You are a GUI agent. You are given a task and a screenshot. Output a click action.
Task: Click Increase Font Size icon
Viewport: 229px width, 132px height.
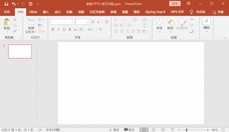93,22
